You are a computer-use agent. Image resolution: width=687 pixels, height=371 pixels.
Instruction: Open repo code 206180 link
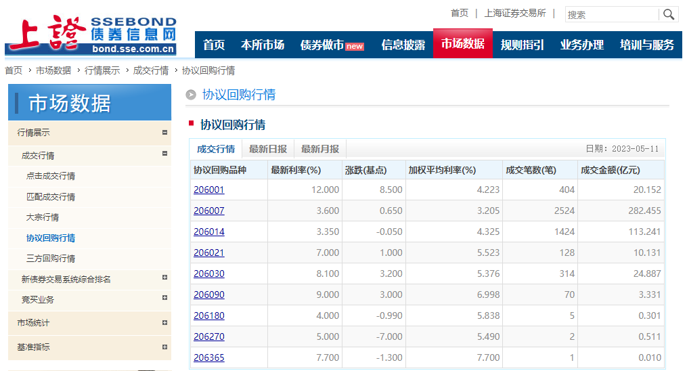pos(209,315)
